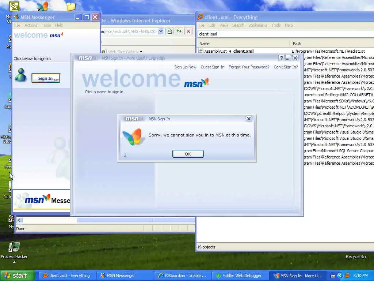Open Bookmarks menu in Everything window
Image resolution: width=374 pixels, height=281 pixels.
[257, 25]
